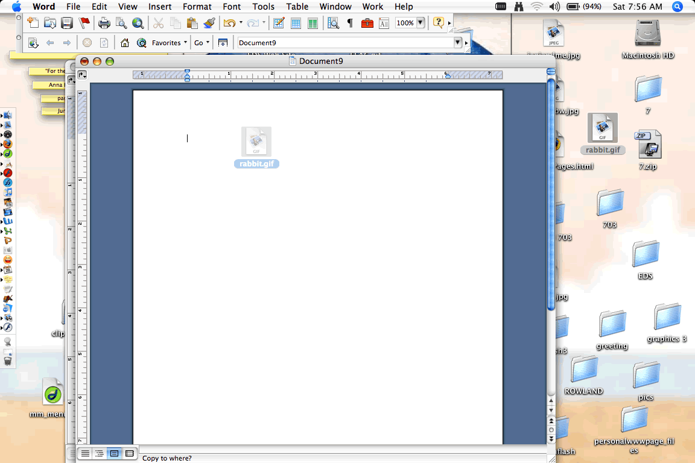Flag the document for follow-up
This screenshot has width=695, height=463.
84,22
